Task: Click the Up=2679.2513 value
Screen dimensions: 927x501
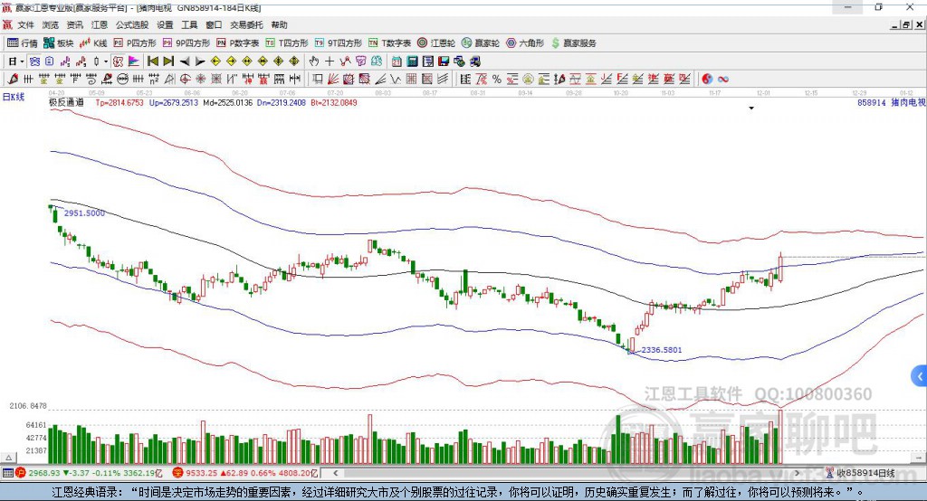Action: pos(173,103)
